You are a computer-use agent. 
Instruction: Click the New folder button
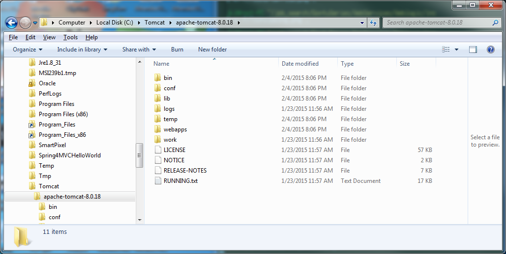click(x=212, y=50)
